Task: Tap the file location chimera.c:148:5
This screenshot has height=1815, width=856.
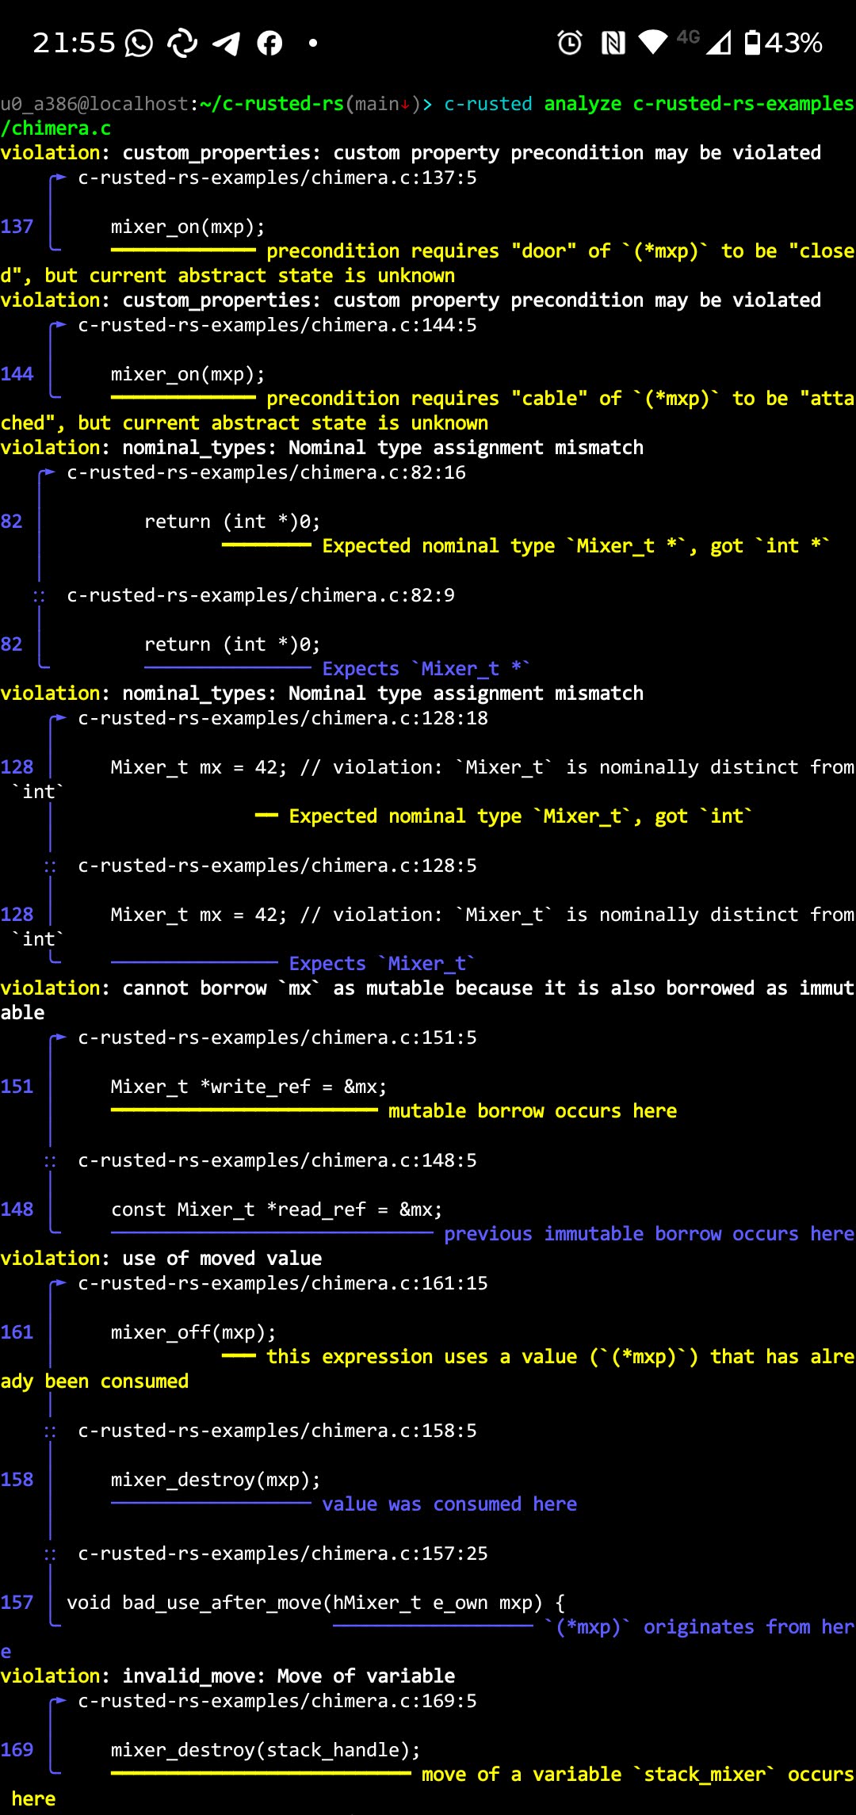Action: click(x=277, y=1160)
